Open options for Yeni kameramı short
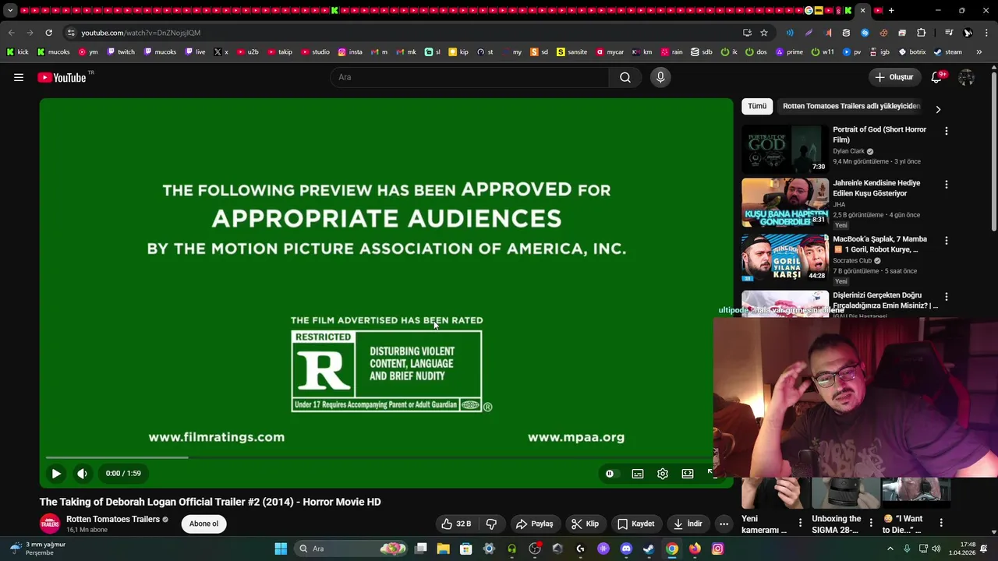This screenshot has height=561, width=998. [x=800, y=523]
